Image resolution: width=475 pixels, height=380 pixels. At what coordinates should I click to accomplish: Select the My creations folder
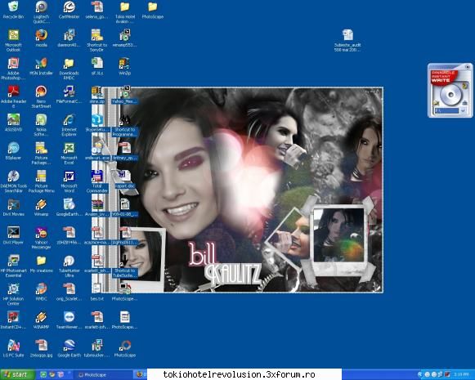(41, 264)
